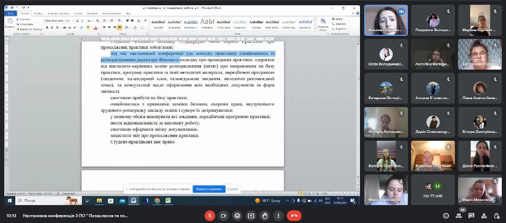Switch to the Insert ribbon tab
The image size is (506, 223).
[36, 13]
